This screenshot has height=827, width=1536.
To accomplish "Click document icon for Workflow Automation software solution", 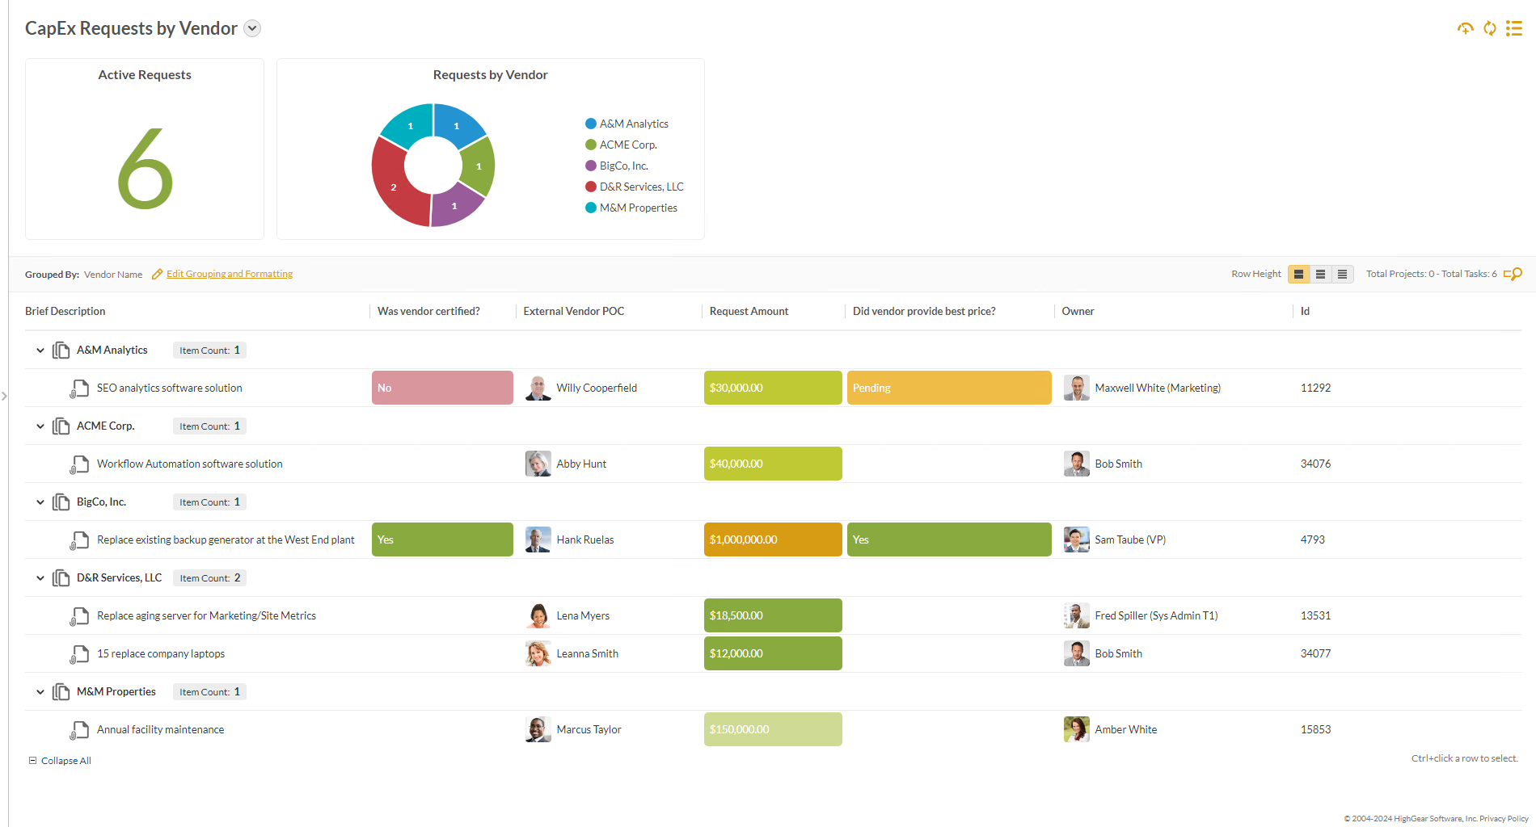I will pos(79,464).
